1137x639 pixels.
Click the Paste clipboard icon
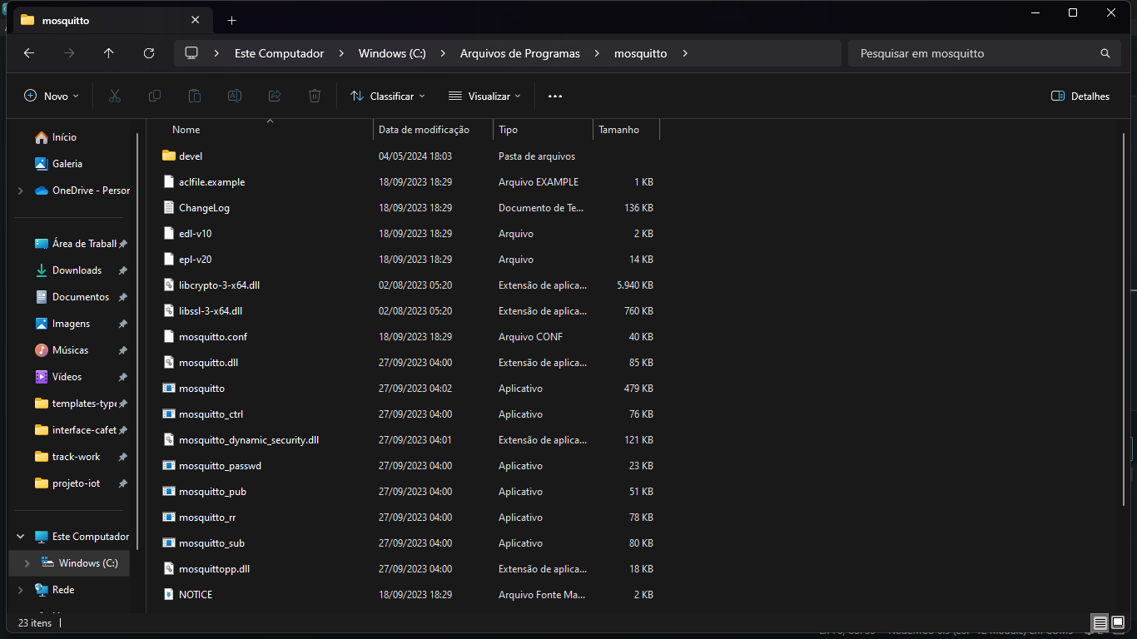(x=195, y=96)
